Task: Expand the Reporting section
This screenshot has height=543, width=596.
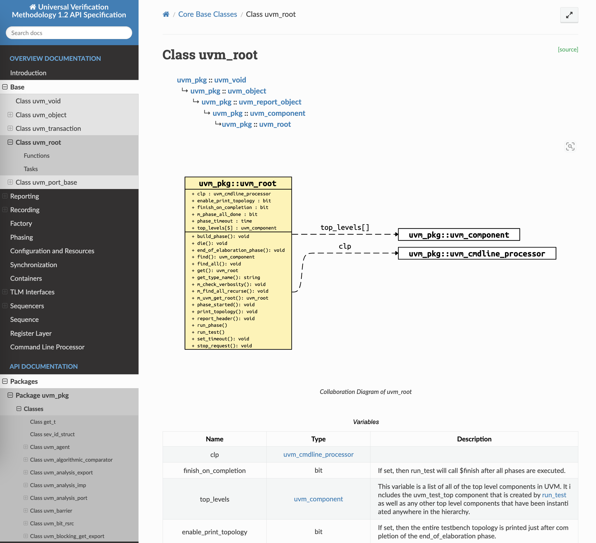Action: tap(5, 196)
